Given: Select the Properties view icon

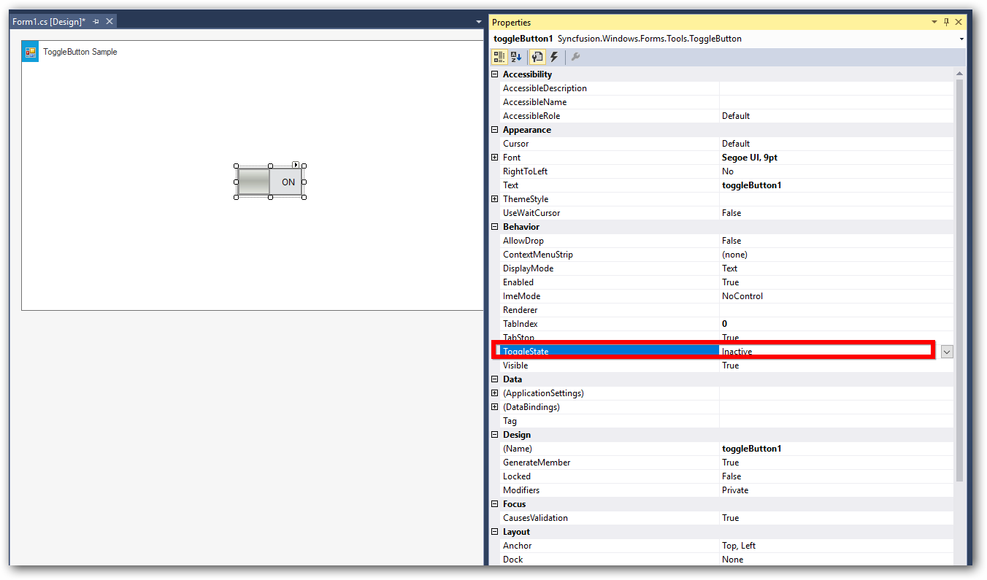Looking at the screenshot, I should pyautogui.click(x=537, y=57).
